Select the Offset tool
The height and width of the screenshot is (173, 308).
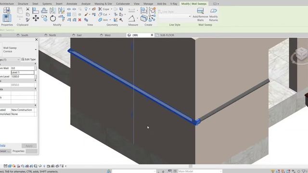44,11
